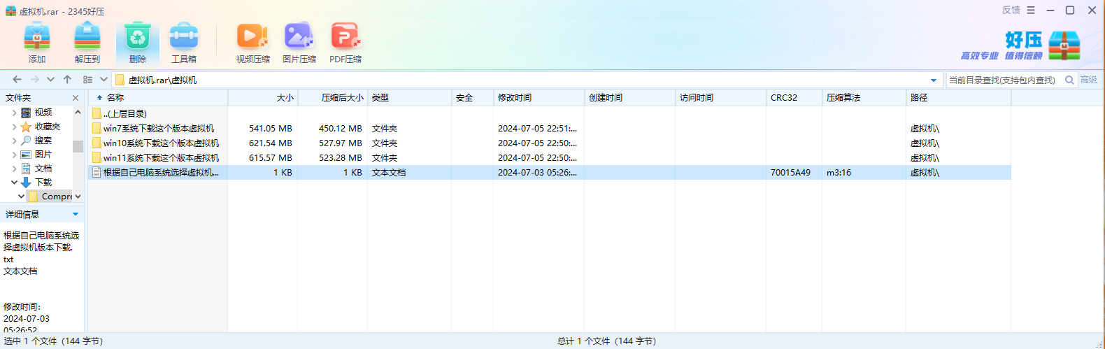Select the ..(上层目录) row
Image resolution: width=1105 pixels, height=349 pixels.
coord(550,113)
